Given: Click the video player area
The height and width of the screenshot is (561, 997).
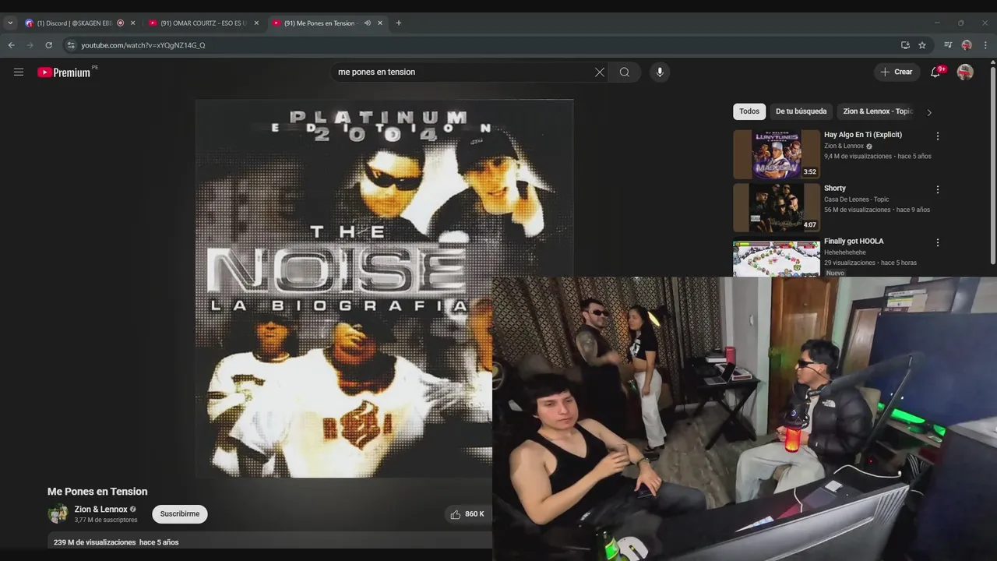Looking at the screenshot, I should [x=384, y=288].
